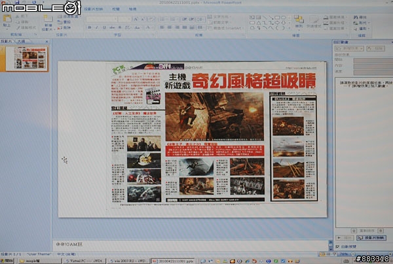
Task: Open the Review ribbon tab
Action: [116, 9]
